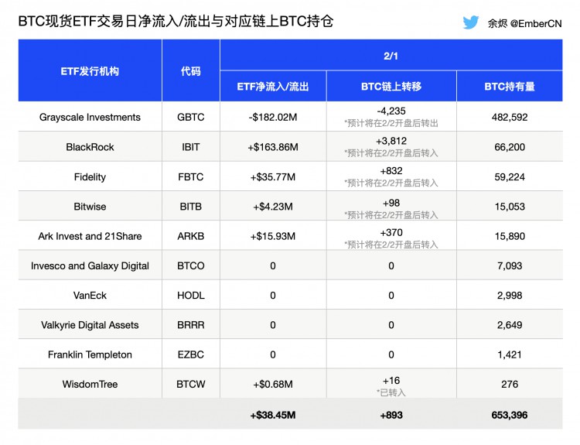Viewport: 580px width, 445px height.
Task: Click the BTC持有量 column header
Action: pos(510,87)
